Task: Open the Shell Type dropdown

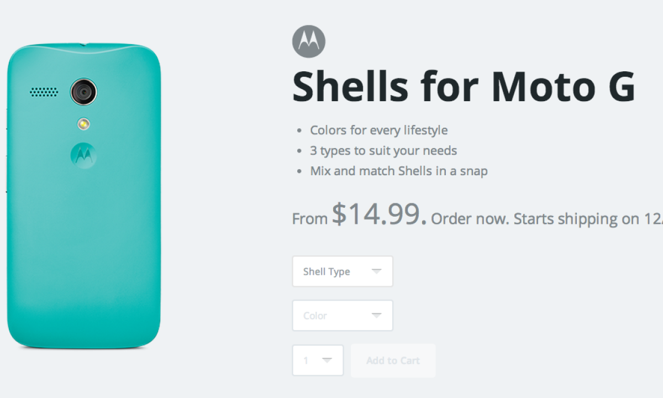Action: 342,271
